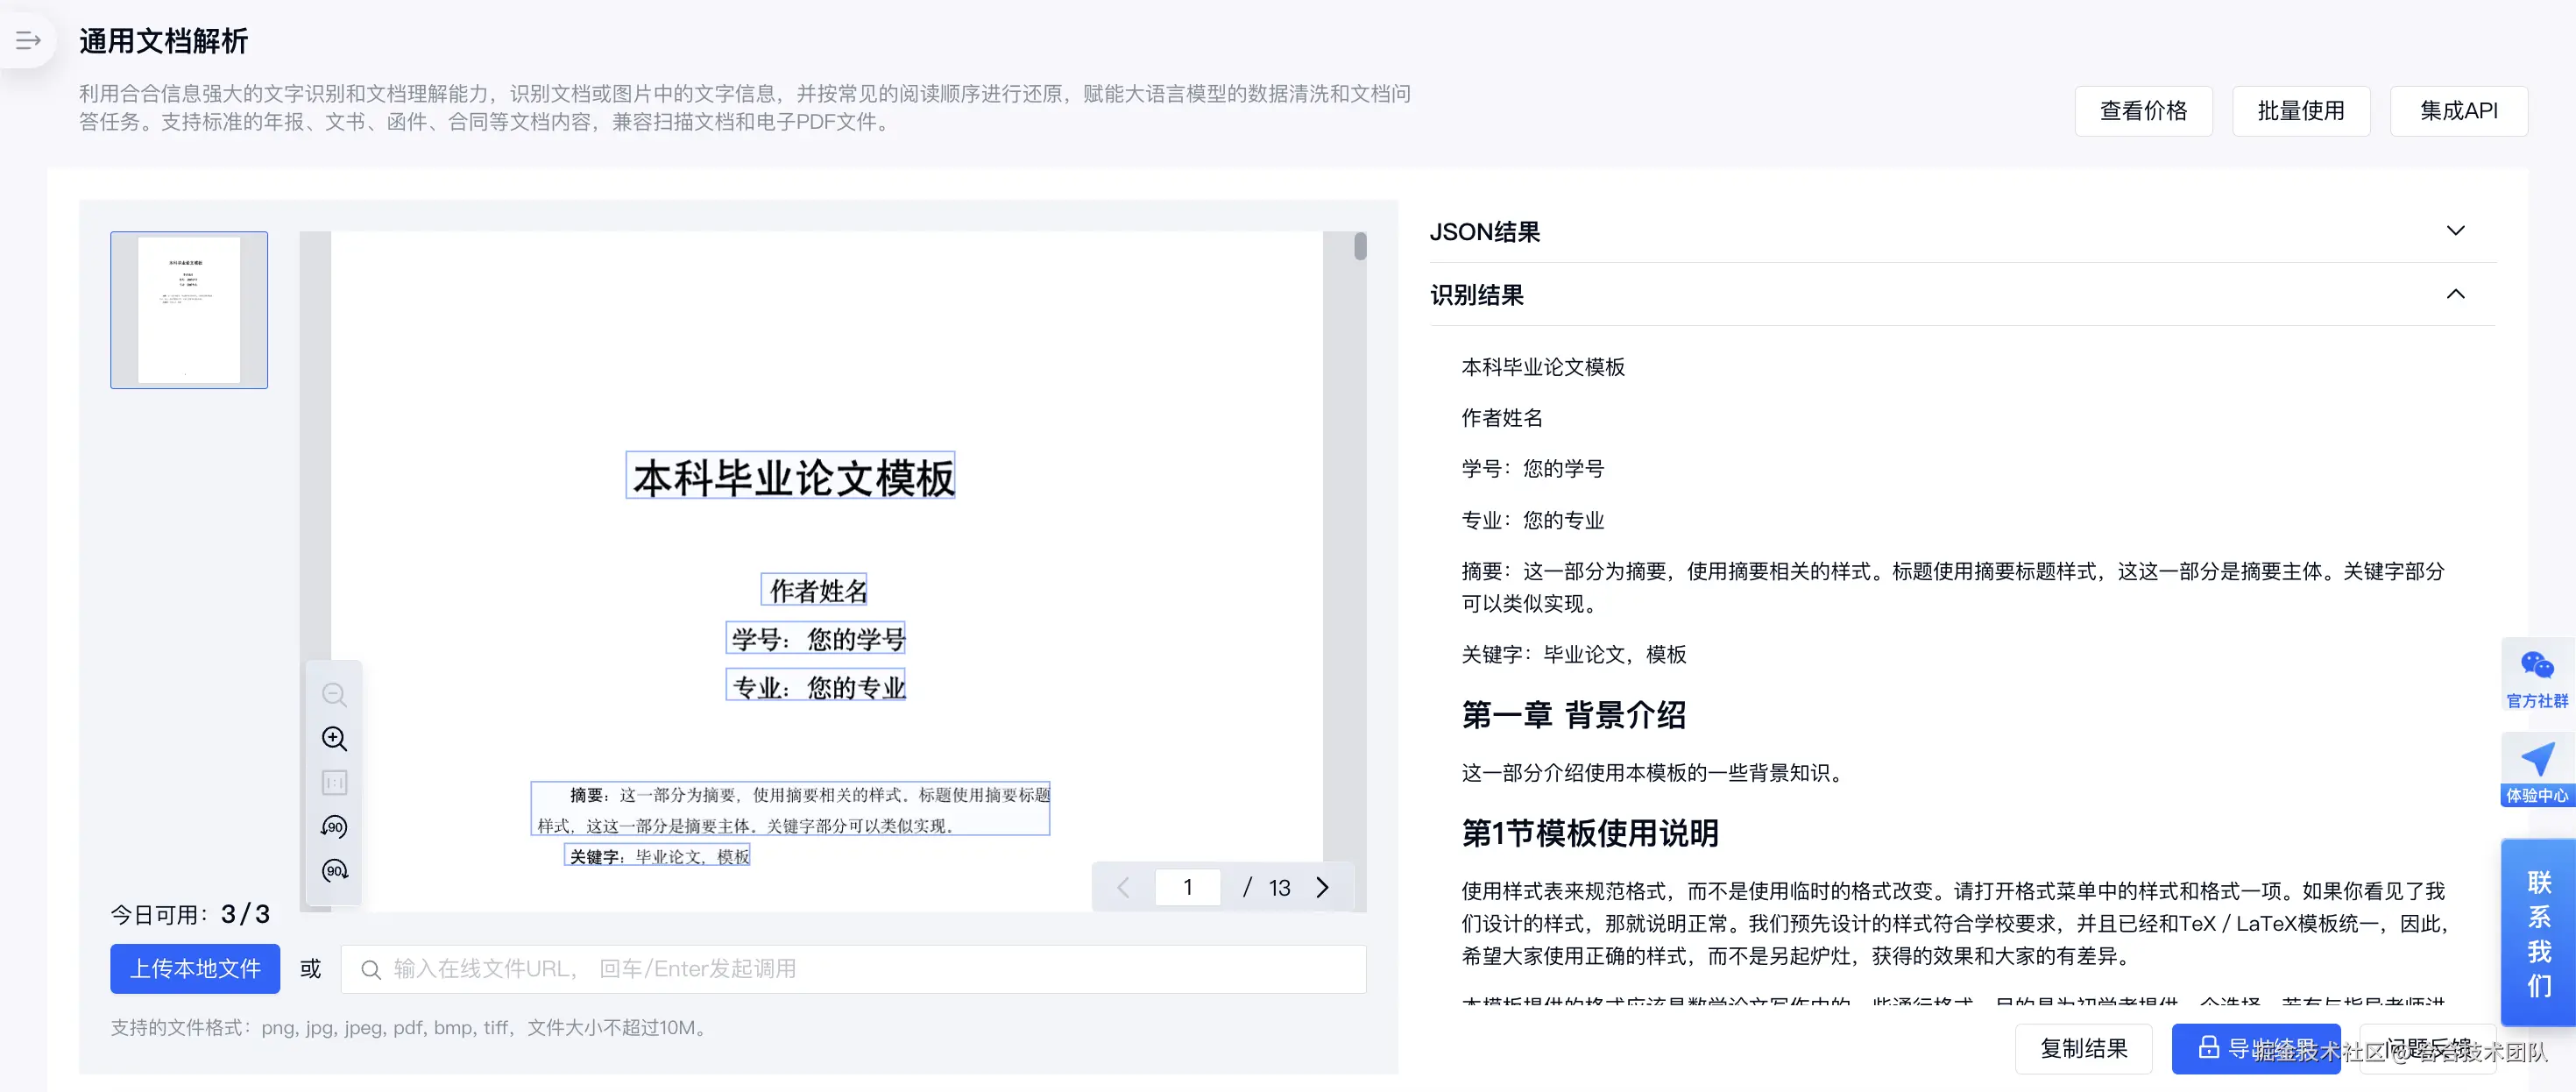
Task: Click the zoom in magnifier icon
Action: pos(334,739)
